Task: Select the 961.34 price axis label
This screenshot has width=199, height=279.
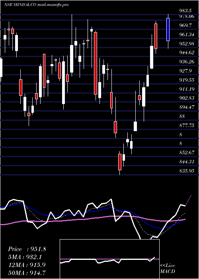Action: 187,35
